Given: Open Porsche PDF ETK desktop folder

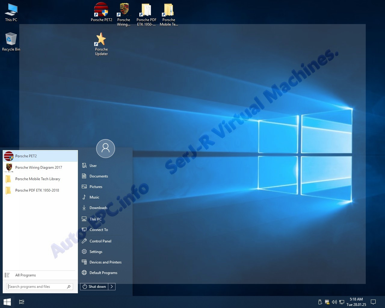Looking at the screenshot, I should click(x=146, y=11).
